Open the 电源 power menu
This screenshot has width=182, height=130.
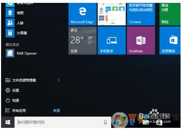(12, 100)
